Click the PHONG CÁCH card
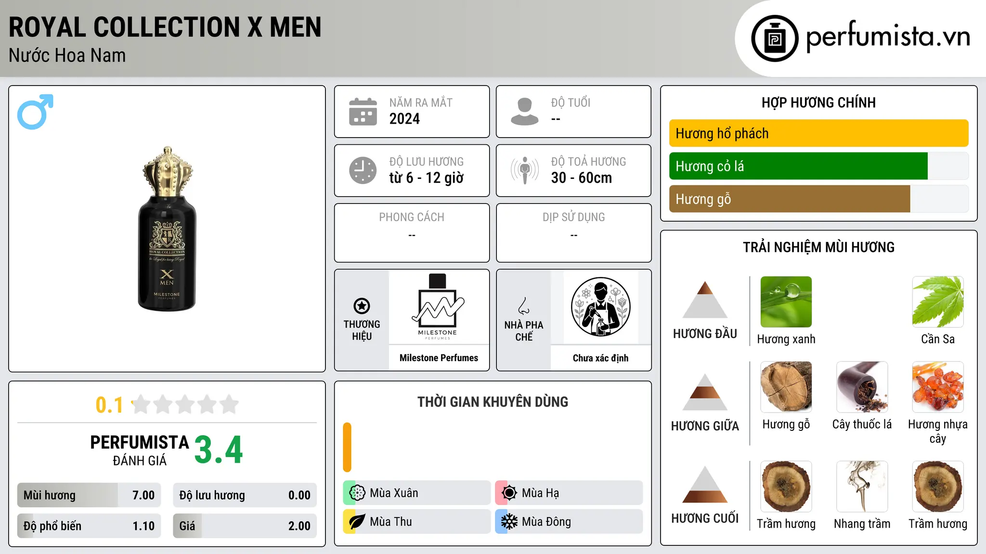986x554 pixels. pos(412,233)
